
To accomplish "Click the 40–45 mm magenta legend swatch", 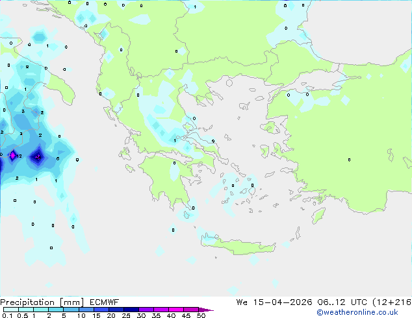I will [x=176, y=310].
